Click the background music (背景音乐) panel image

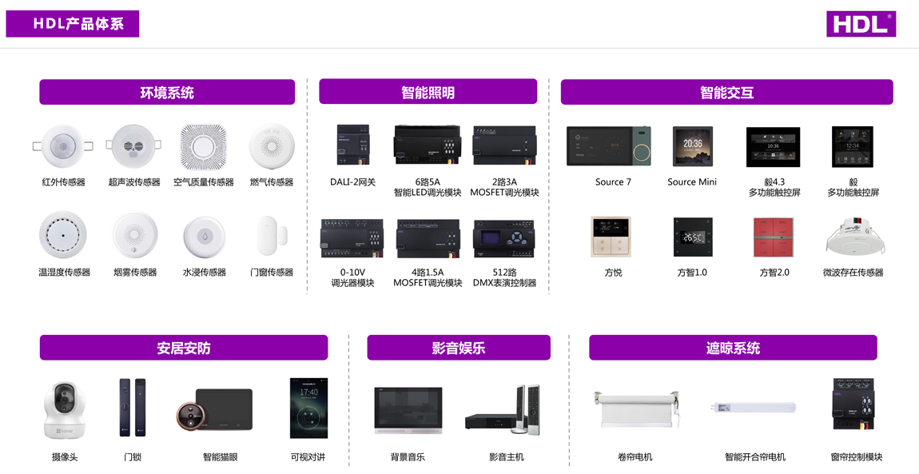pos(408,410)
